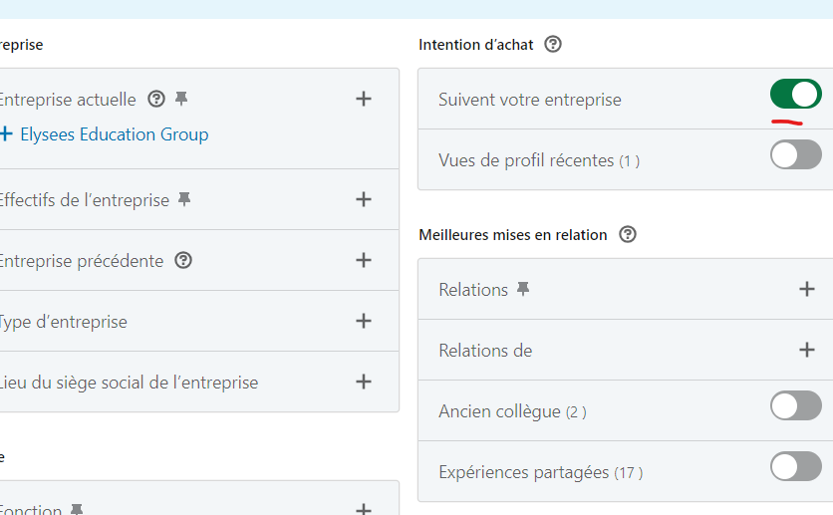Expand the Type d'entreprise filter
This screenshot has width=833, height=515.
click(364, 321)
